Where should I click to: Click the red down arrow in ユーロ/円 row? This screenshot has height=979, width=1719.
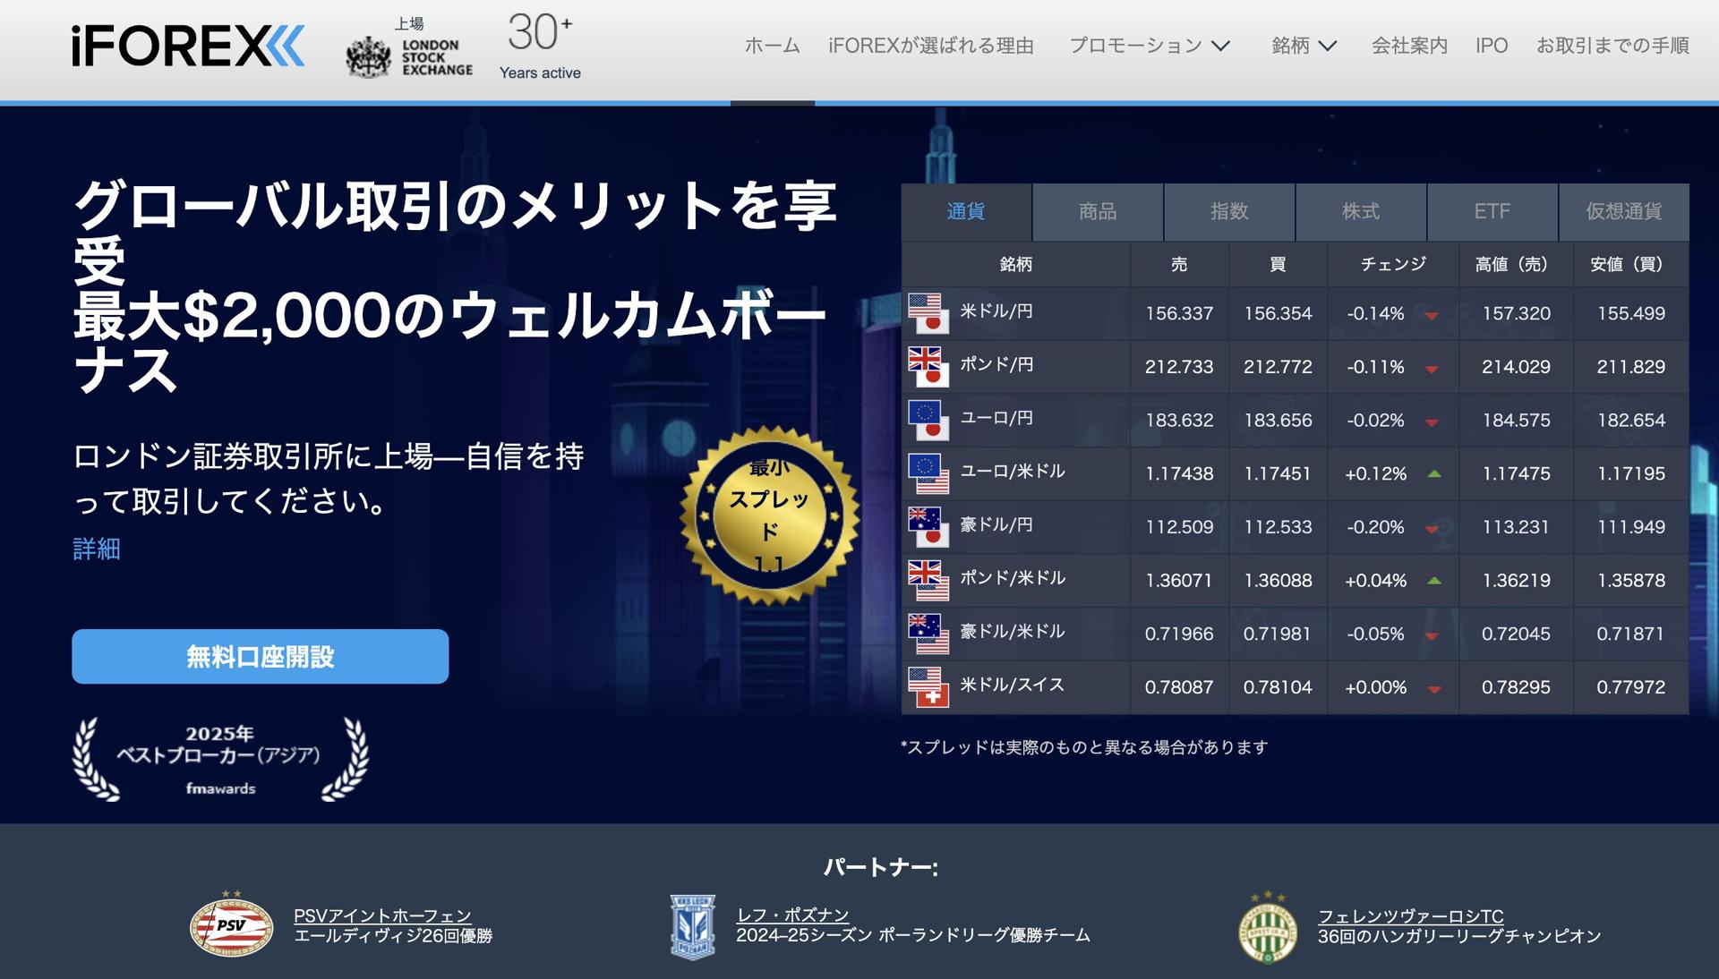(x=1432, y=422)
